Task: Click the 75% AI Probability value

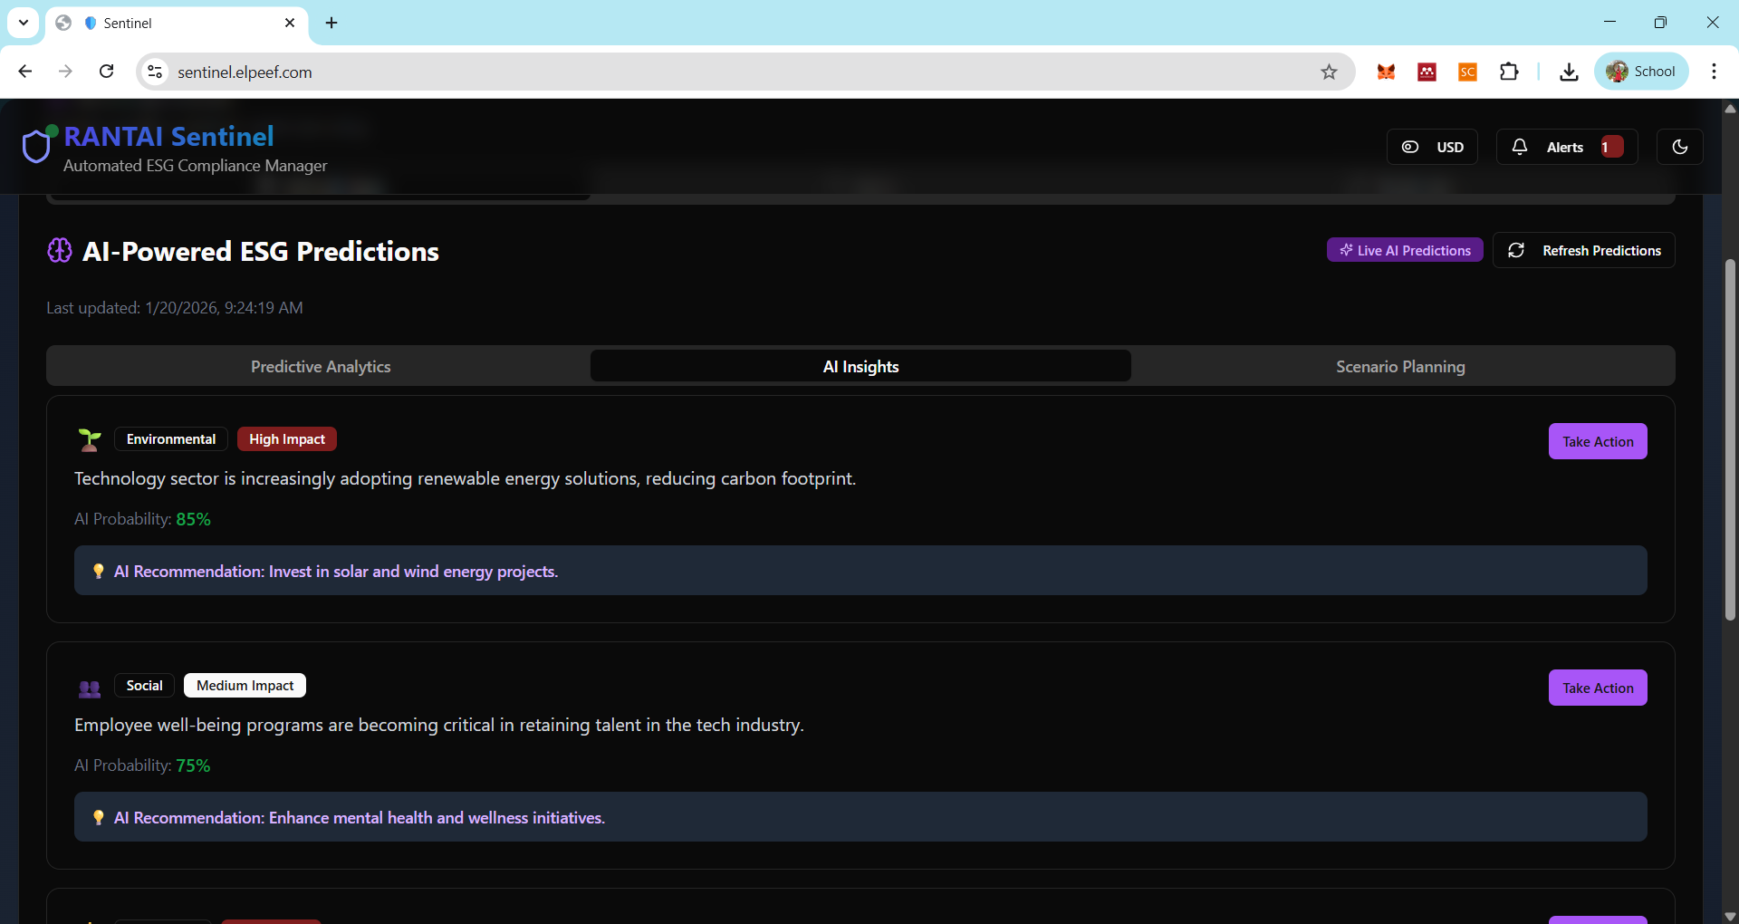Action: (x=193, y=765)
